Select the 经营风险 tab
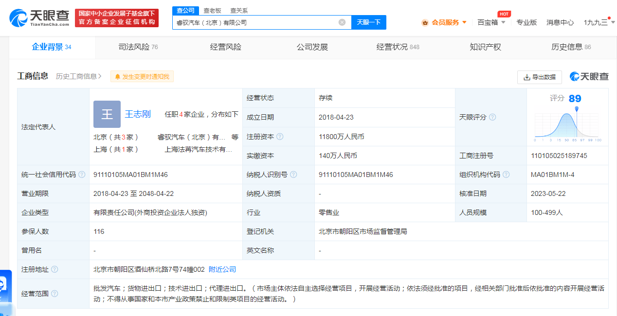 coord(226,47)
